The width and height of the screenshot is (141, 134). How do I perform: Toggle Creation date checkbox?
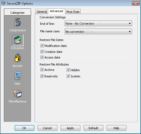42,52
